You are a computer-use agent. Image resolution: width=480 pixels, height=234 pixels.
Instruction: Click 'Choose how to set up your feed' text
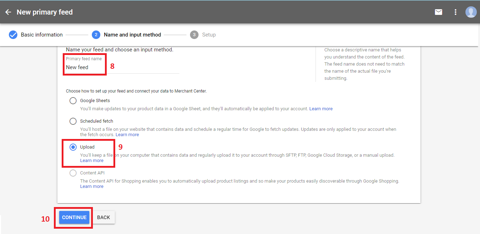click(136, 91)
